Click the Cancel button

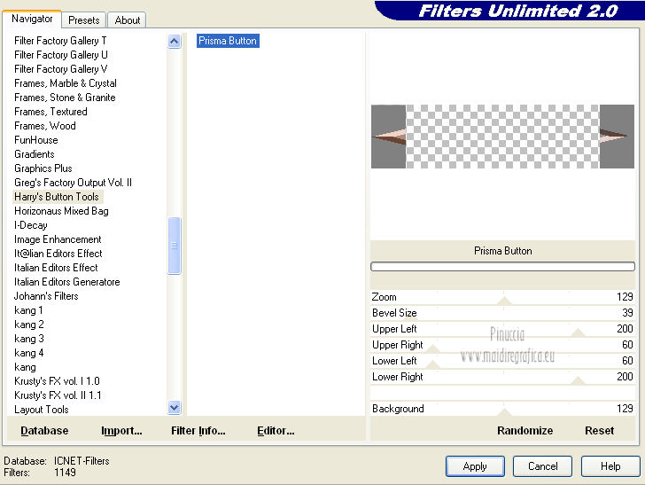click(542, 466)
